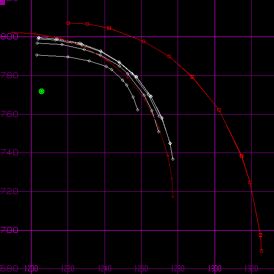Click the green circle marker
Viewport: 274px width, 274px height.
(x=42, y=91)
